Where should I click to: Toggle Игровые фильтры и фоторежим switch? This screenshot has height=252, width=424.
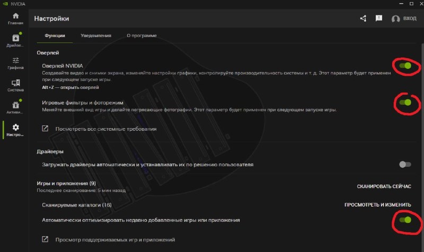point(405,102)
